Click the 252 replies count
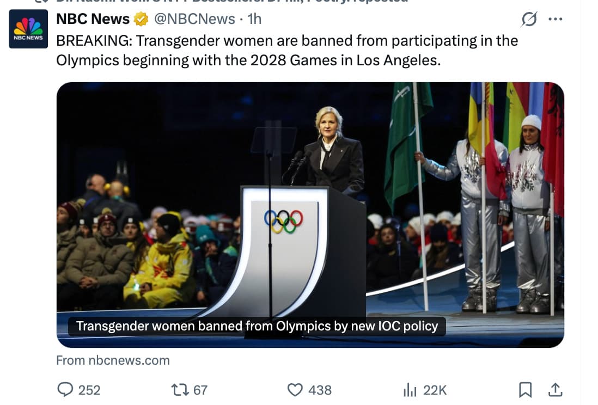 [89, 390]
